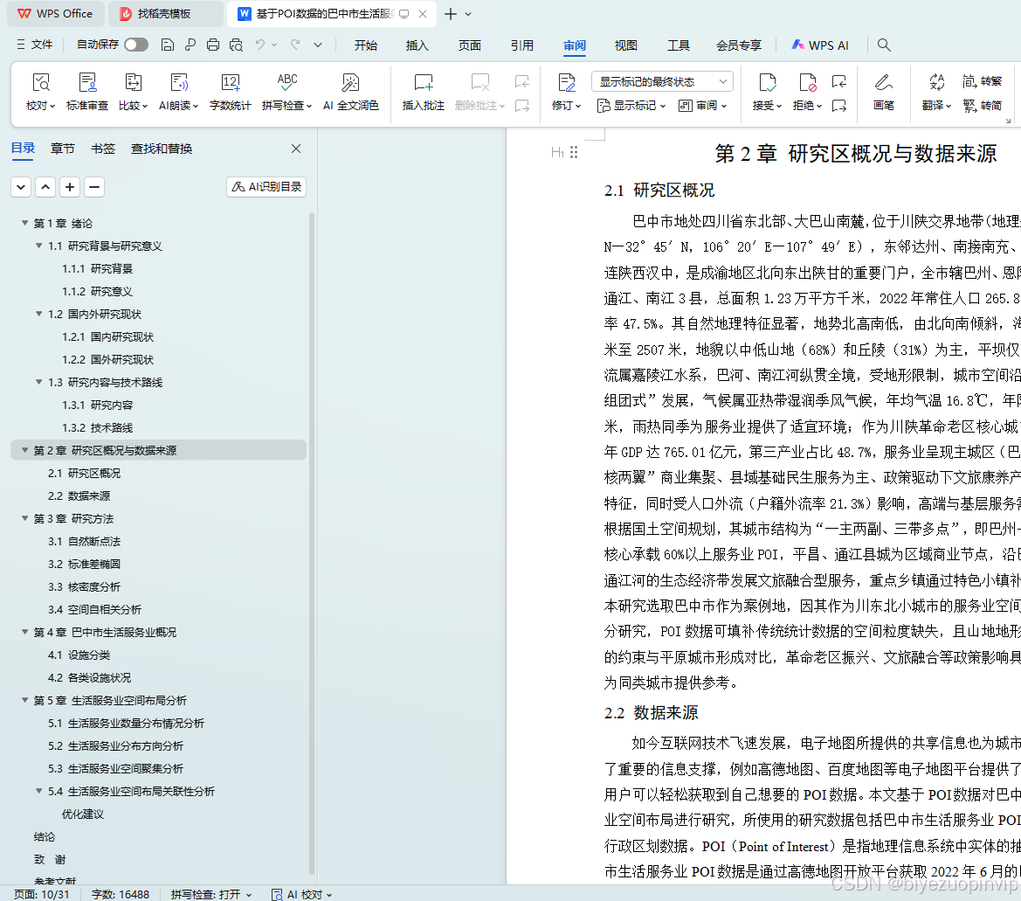
Task: Convert text with 转简 button
Action: (x=983, y=105)
